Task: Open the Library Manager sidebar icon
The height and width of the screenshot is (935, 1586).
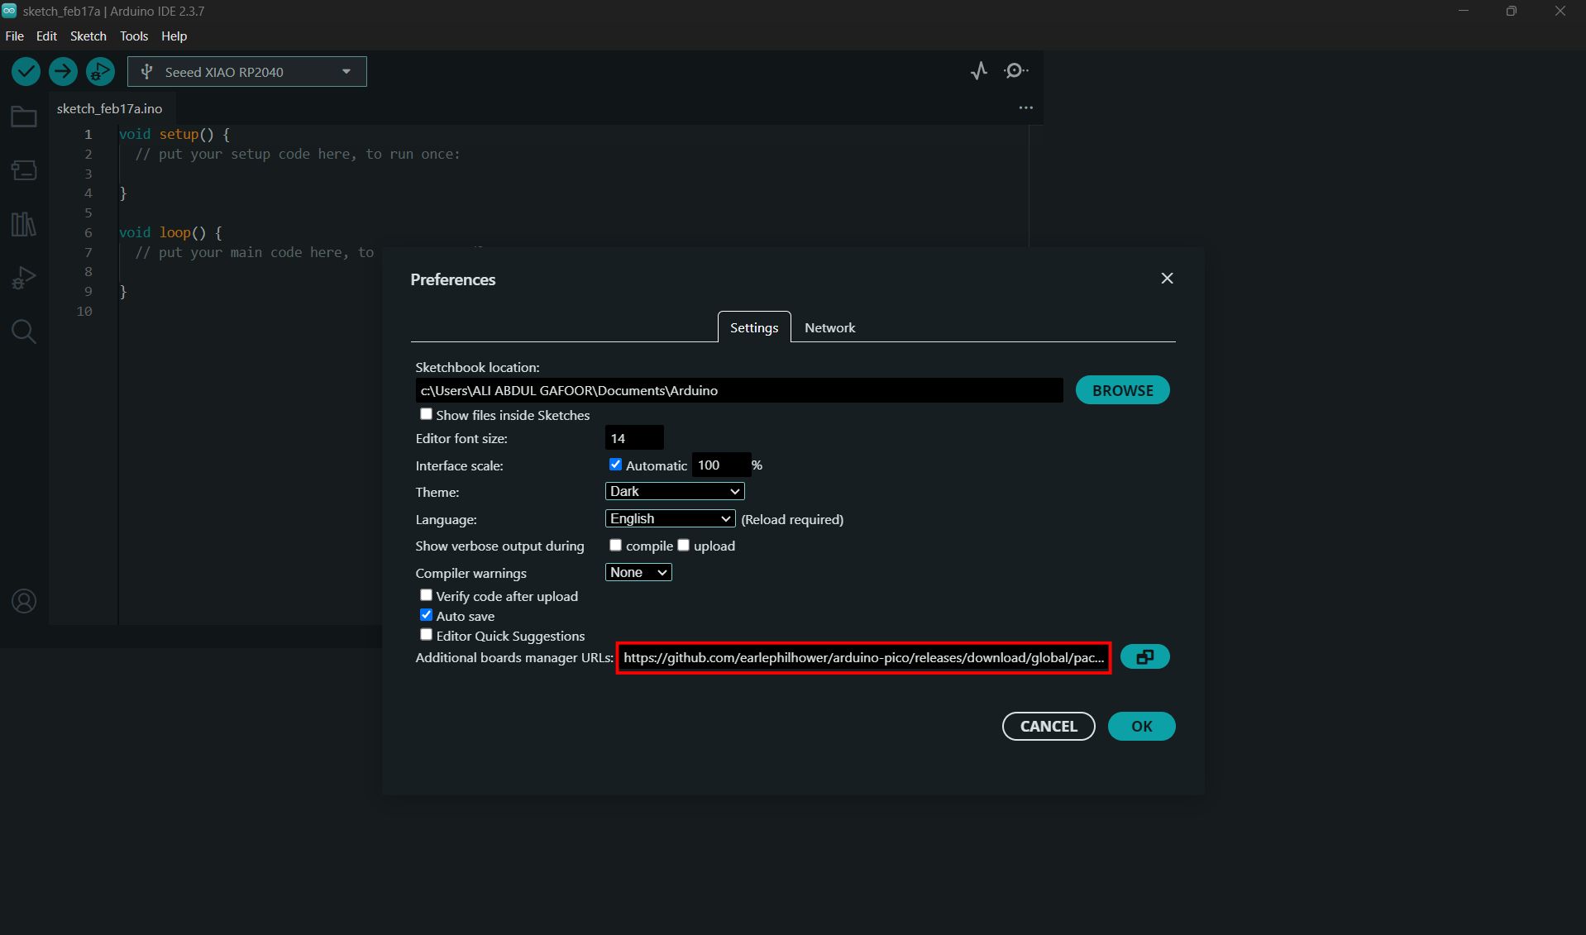Action: pos(24,224)
